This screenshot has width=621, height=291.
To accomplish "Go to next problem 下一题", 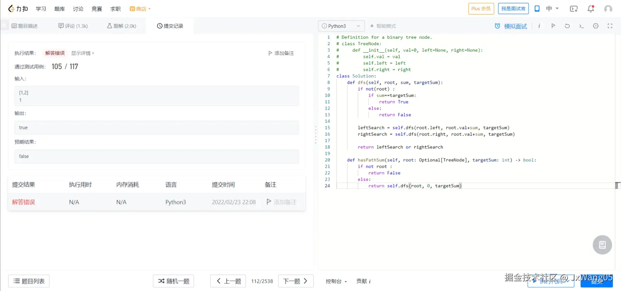I will tap(296, 281).
